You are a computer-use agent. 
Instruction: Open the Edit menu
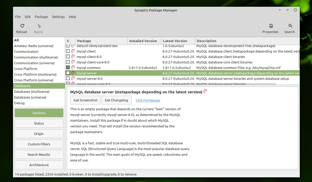pyautogui.click(x=28, y=17)
